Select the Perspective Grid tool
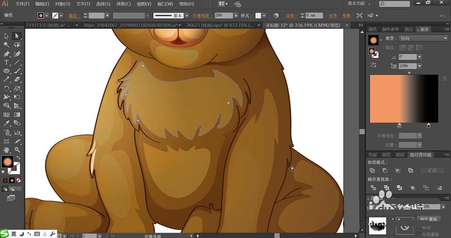451x238 pixels. coord(17,106)
